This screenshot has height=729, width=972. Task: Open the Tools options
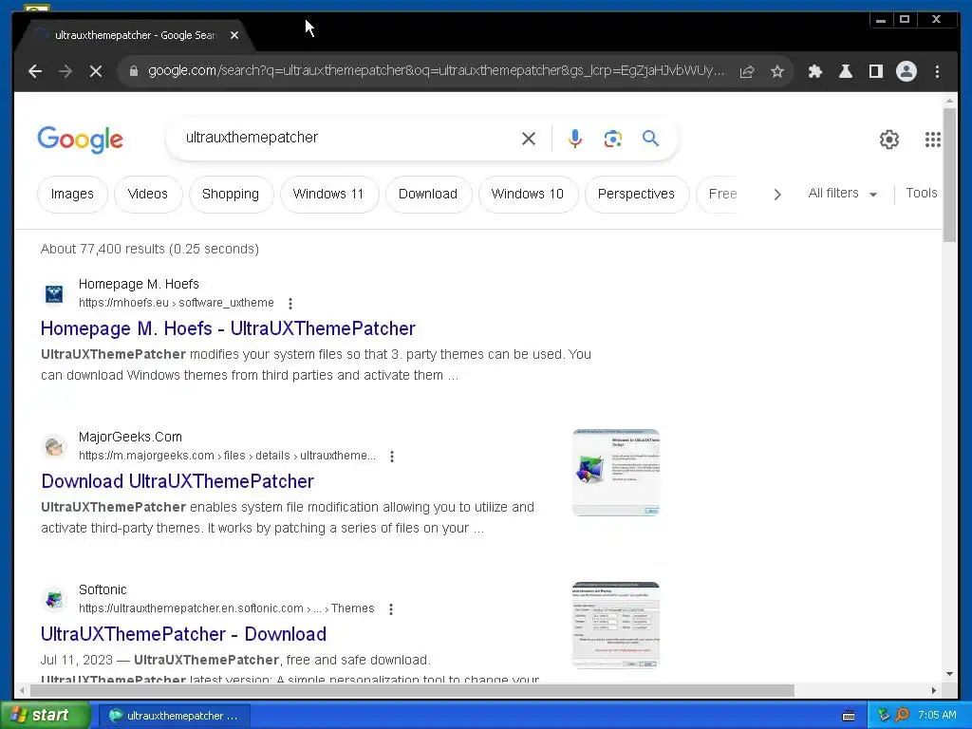click(921, 194)
